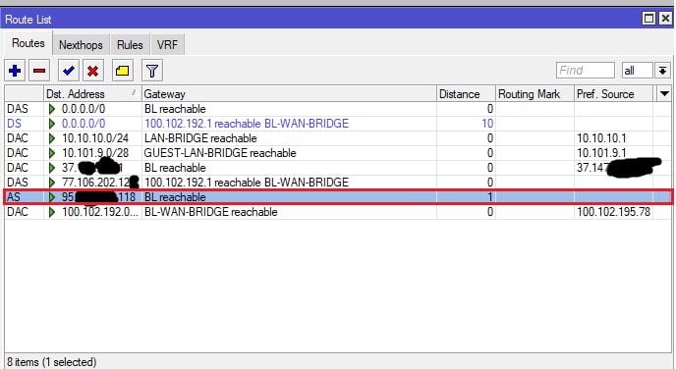The height and width of the screenshot is (369, 676).
Task: Click the green arrow icon of 100.102.192.0 route
Action: click(x=52, y=212)
